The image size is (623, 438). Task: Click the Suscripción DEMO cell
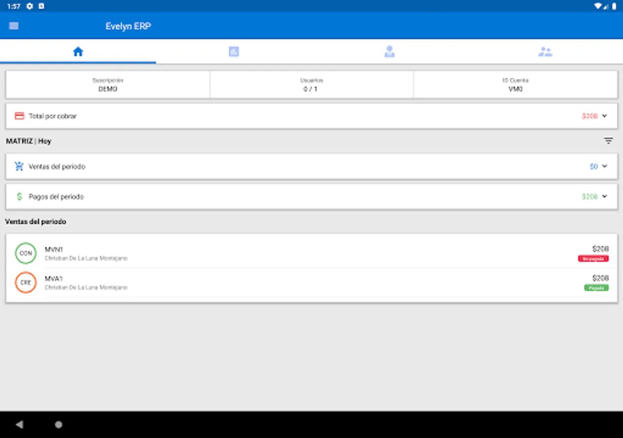[x=108, y=85]
